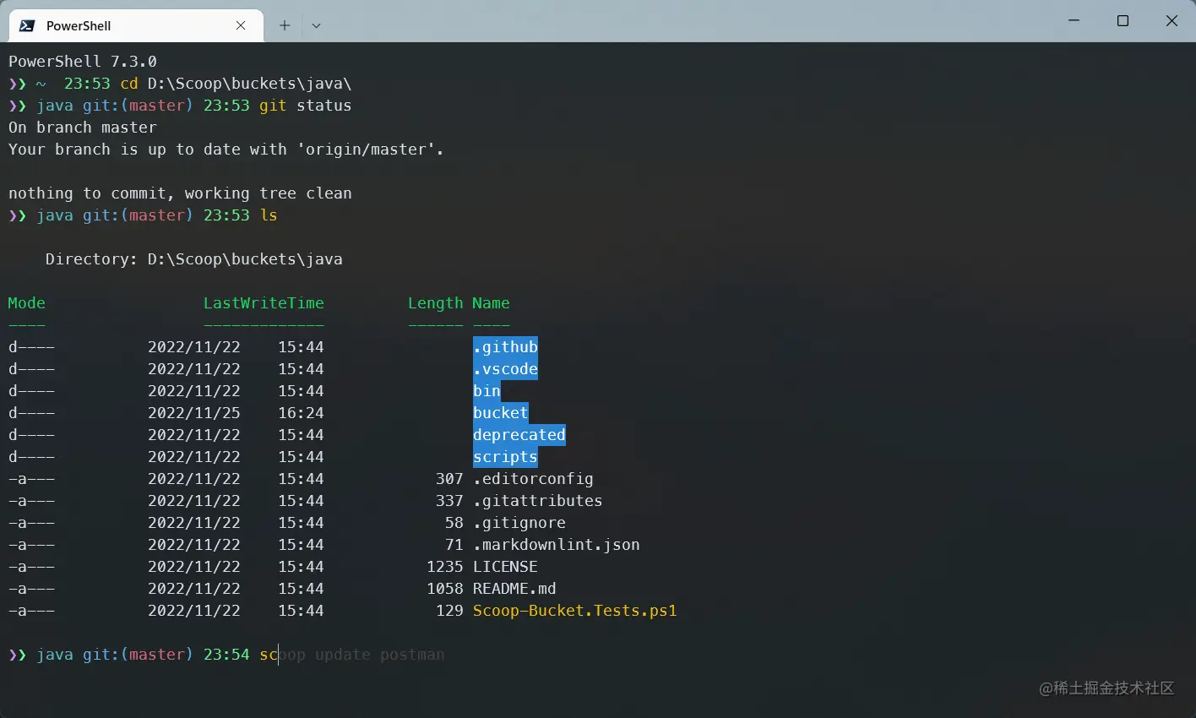Click the deprecated directory name

519,435
